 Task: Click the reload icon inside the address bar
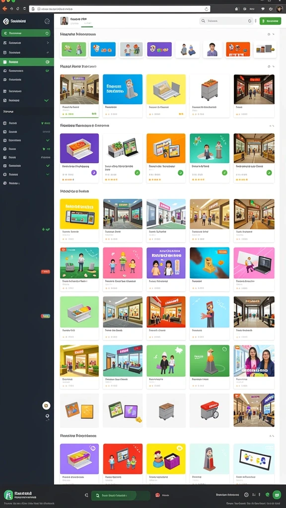(x=207, y=9)
